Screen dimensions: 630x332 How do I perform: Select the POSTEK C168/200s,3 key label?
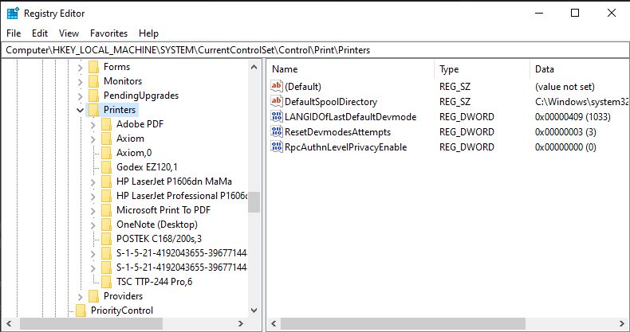[x=159, y=239]
